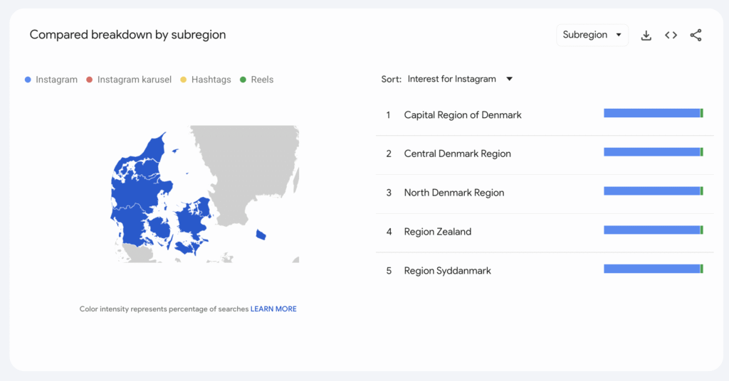Click the Instagram legend label

[57, 80]
